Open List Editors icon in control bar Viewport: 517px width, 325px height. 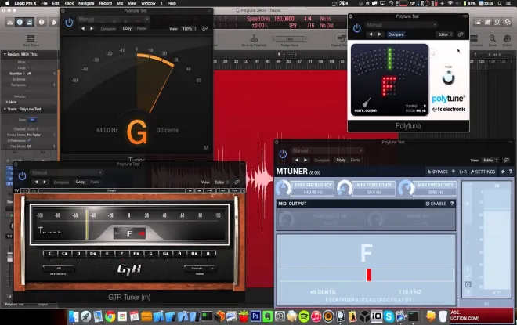point(478,23)
